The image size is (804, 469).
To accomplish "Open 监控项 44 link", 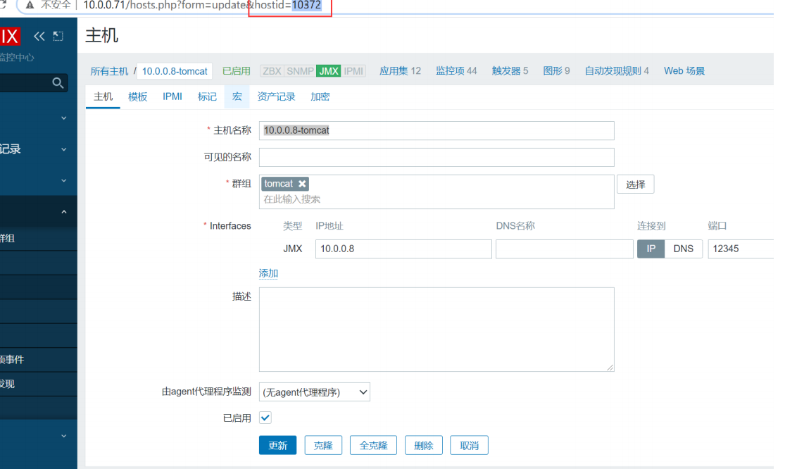I will (x=456, y=71).
